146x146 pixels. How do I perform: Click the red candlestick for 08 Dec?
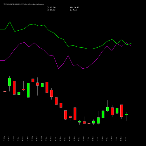click(x=75, y=114)
